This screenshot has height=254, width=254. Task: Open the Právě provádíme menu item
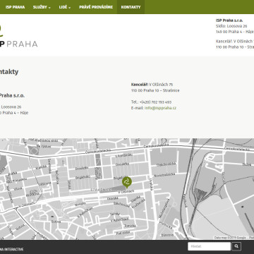tap(96, 7)
